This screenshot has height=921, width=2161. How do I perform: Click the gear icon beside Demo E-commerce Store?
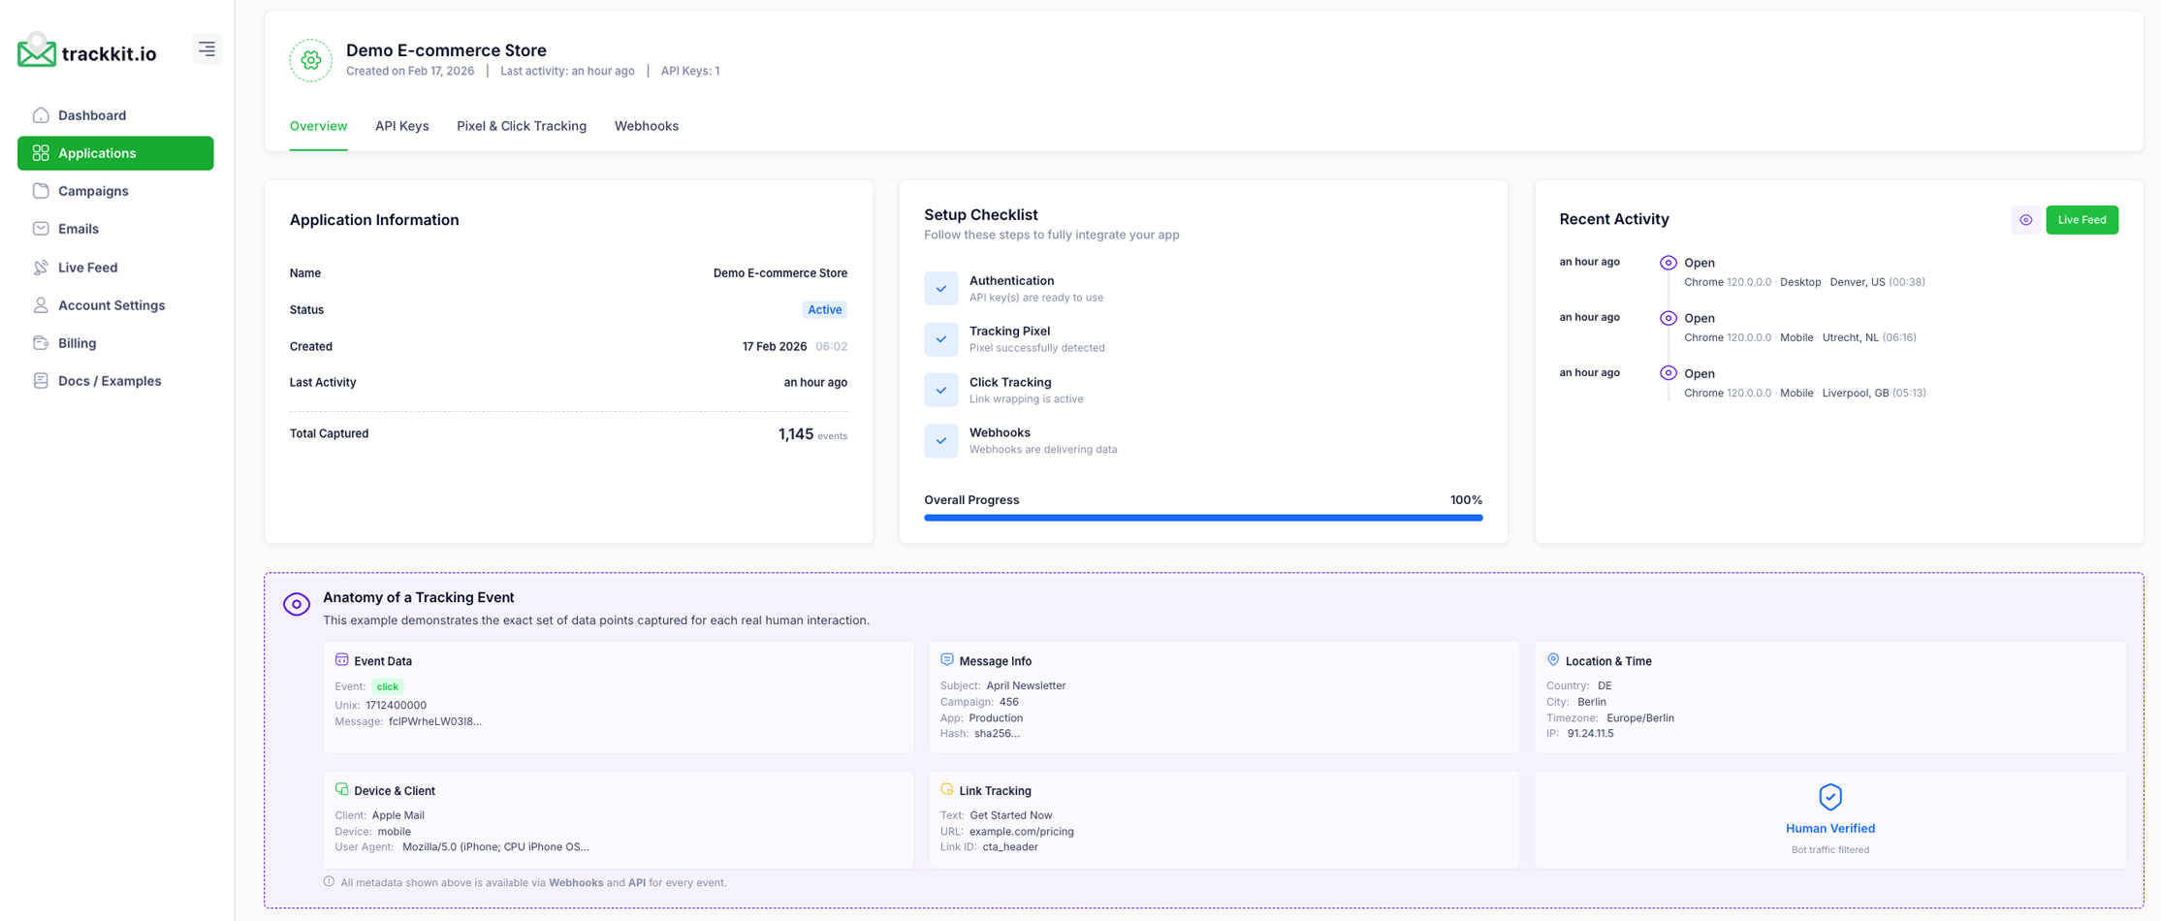pos(309,60)
